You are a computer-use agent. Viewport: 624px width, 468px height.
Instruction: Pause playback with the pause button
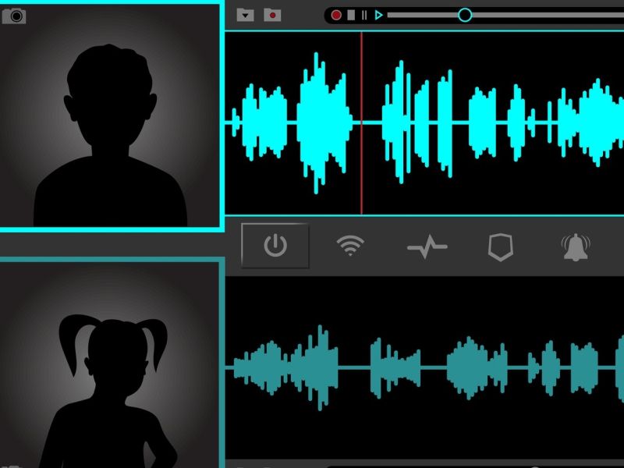(x=363, y=15)
